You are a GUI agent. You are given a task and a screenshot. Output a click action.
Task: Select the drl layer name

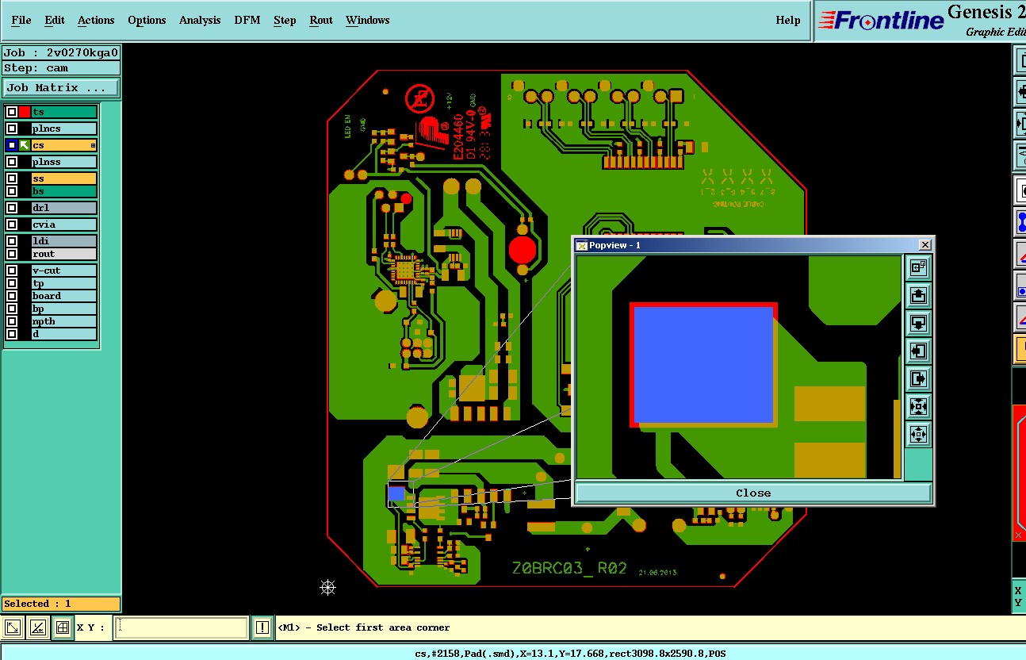[x=64, y=208]
